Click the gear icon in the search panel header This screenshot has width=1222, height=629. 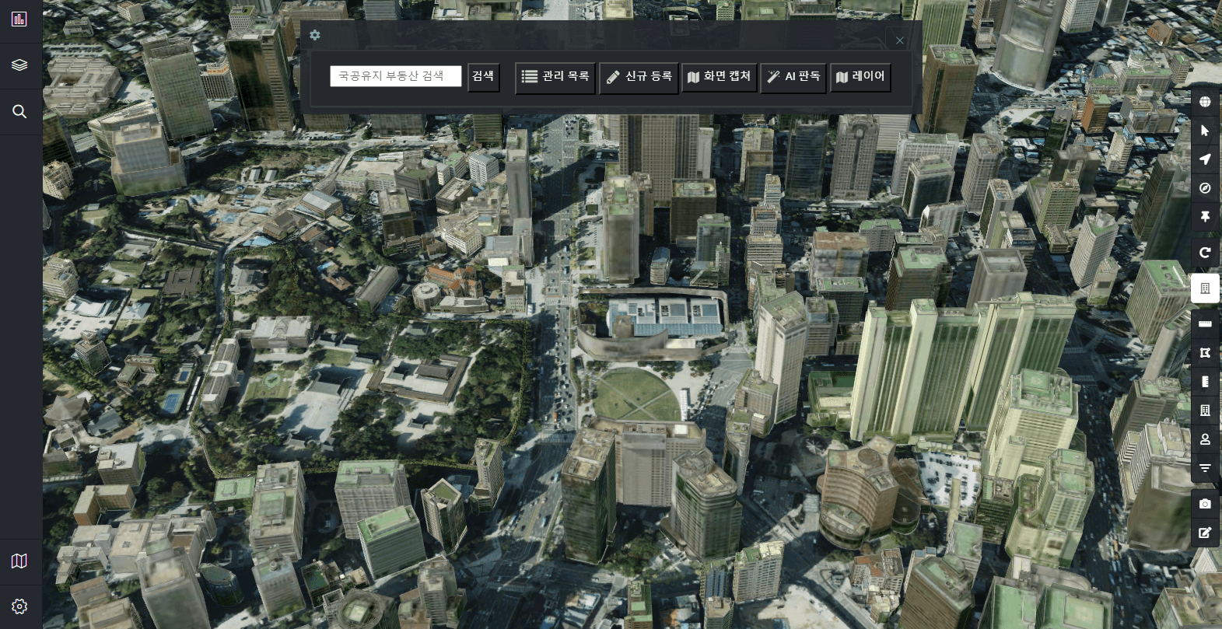click(x=315, y=35)
